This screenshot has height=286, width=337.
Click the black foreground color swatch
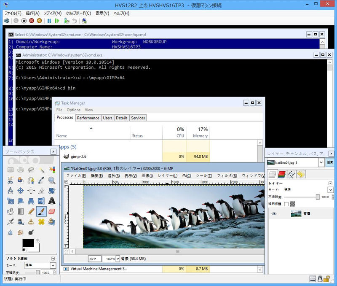coord(28,243)
